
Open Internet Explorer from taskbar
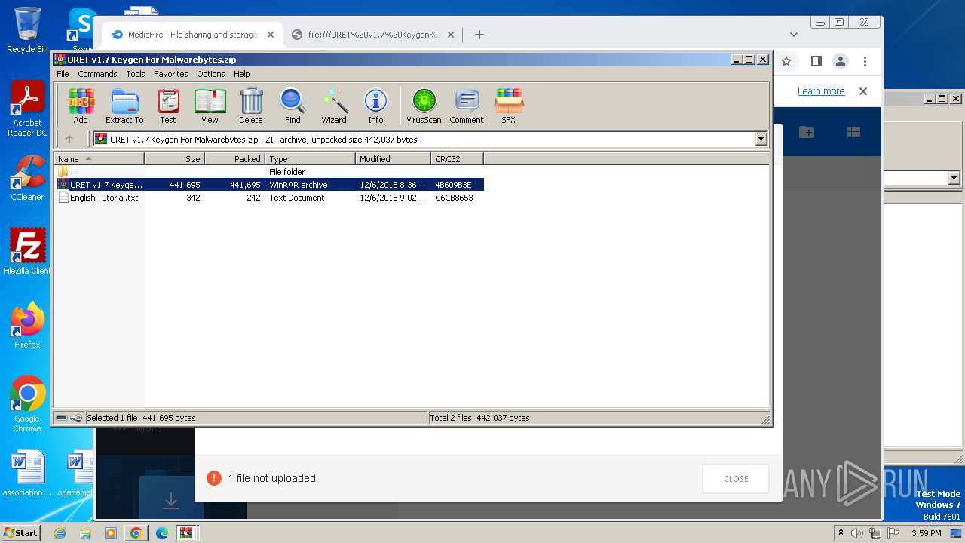point(60,533)
